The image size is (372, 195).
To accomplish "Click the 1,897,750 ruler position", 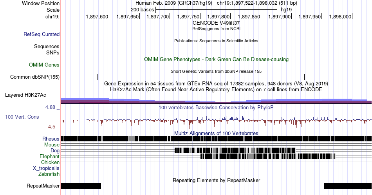I will (x=188, y=16).
